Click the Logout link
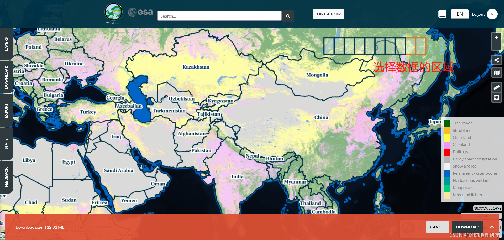The image size is (504, 240). pyautogui.click(x=478, y=14)
